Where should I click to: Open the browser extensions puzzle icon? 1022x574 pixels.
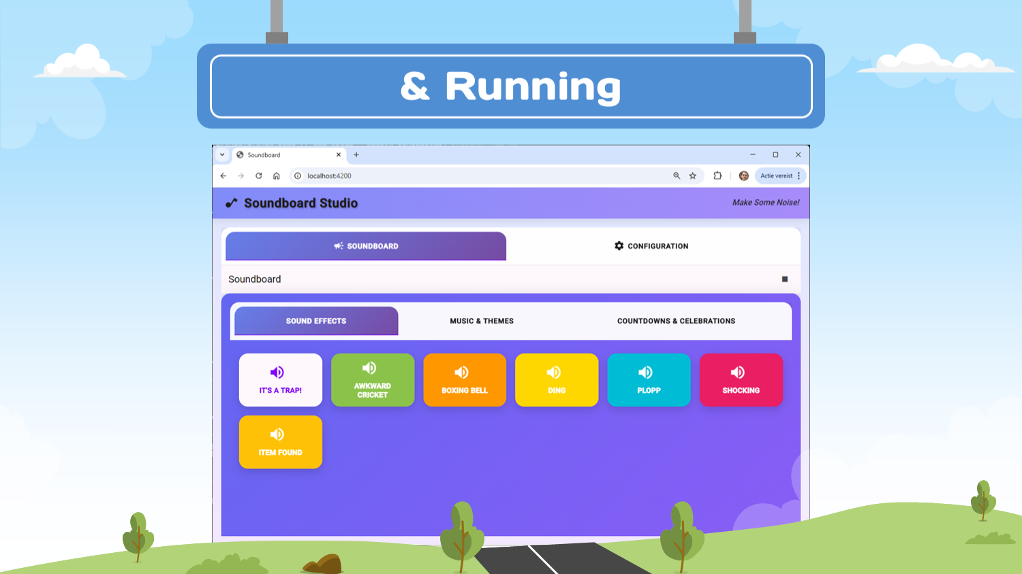pyautogui.click(x=717, y=176)
